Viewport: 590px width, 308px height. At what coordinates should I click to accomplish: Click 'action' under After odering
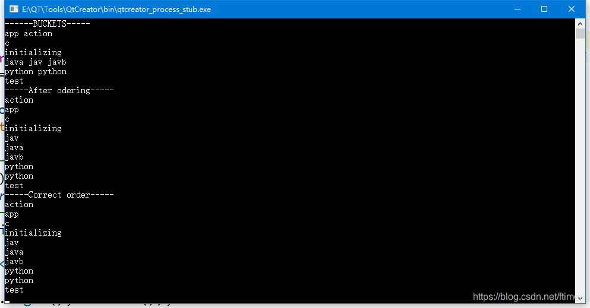[19, 100]
